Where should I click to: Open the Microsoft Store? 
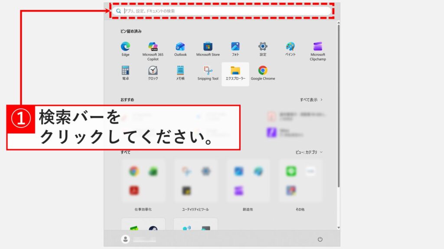(207, 47)
